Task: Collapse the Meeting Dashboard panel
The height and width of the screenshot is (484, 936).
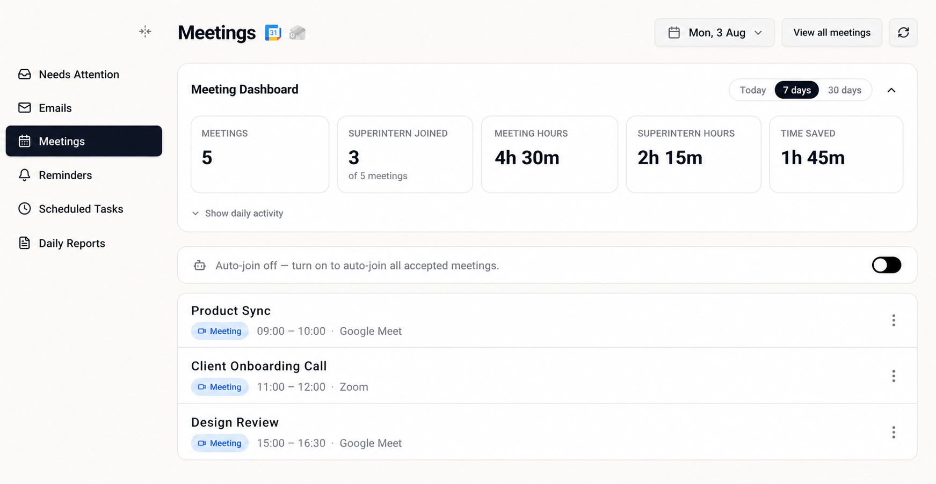Action: click(891, 90)
